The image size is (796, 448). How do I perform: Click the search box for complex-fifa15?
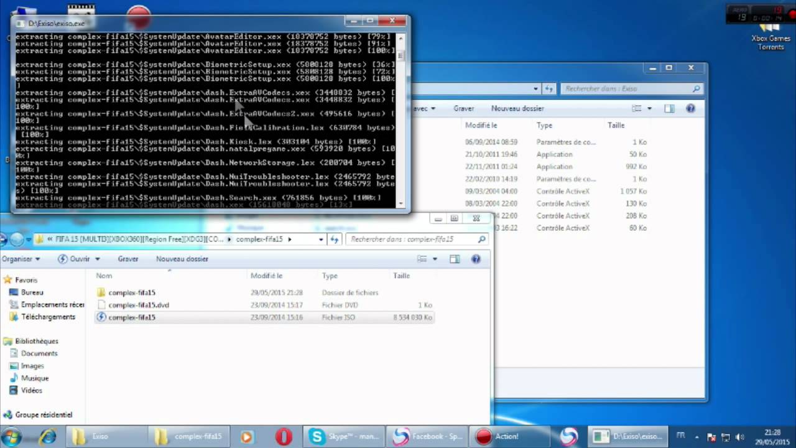(x=417, y=239)
